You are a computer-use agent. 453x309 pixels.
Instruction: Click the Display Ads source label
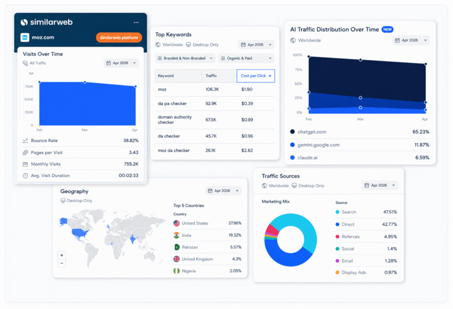click(354, 272)
